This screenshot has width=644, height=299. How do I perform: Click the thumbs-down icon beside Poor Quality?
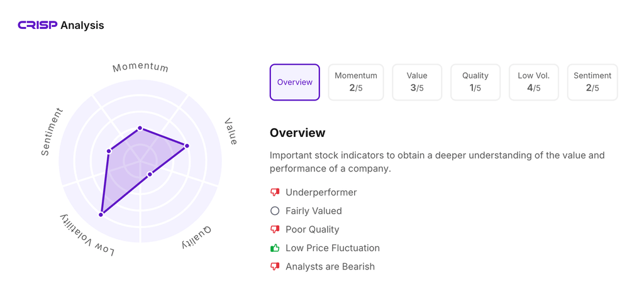tap(275, 229)
